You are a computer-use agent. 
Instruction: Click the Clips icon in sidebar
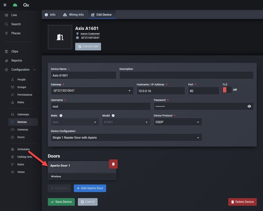coord(6,52)
